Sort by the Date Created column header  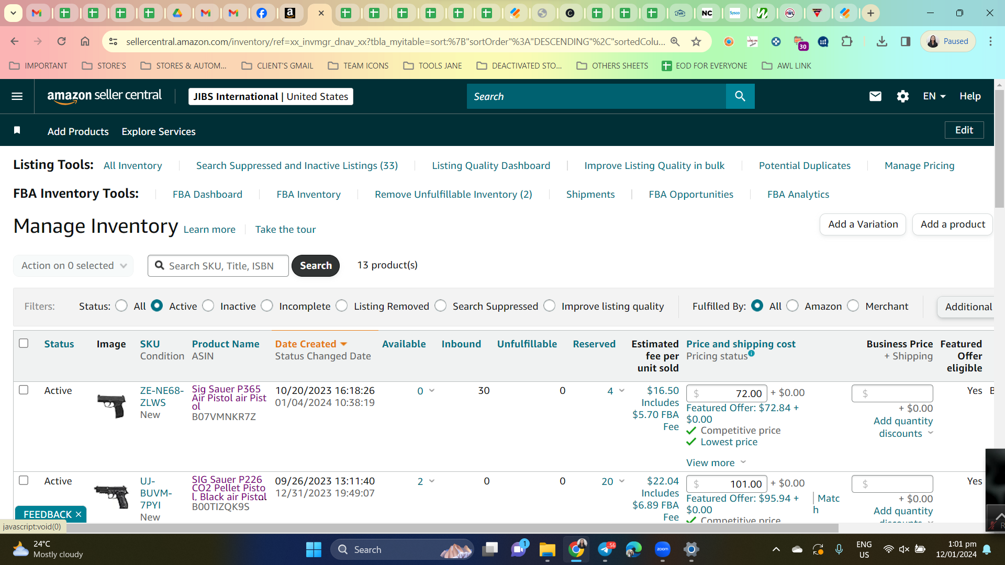(x=311, y=344)
